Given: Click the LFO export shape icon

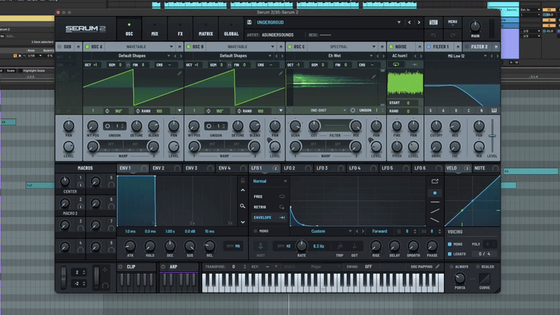Looking at the screenshot, I should click(435, 181).
